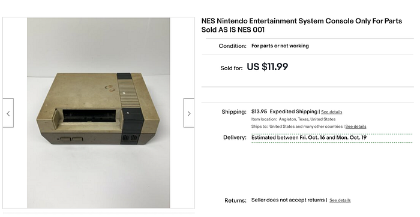Open See details for seller returns policy
420x217 pixels.
[x=340, y=200]
